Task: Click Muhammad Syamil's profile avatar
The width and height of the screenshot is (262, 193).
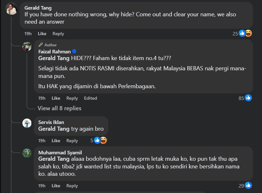Action: point(27,153)
